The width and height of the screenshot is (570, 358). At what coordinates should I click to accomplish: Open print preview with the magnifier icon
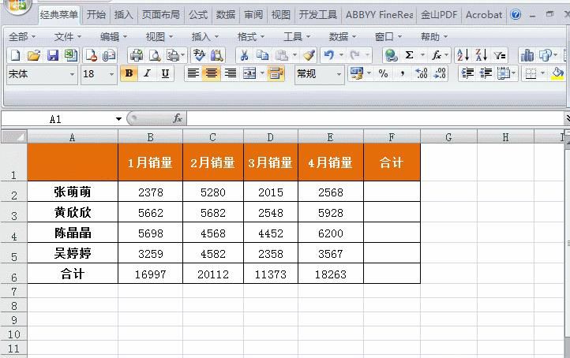pos(155,55)
